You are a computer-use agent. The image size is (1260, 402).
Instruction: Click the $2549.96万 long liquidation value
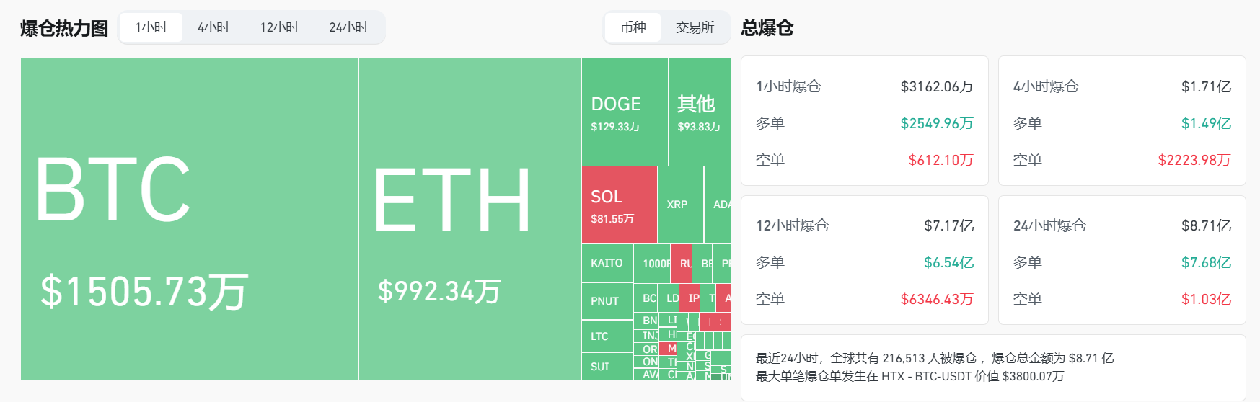937,123
